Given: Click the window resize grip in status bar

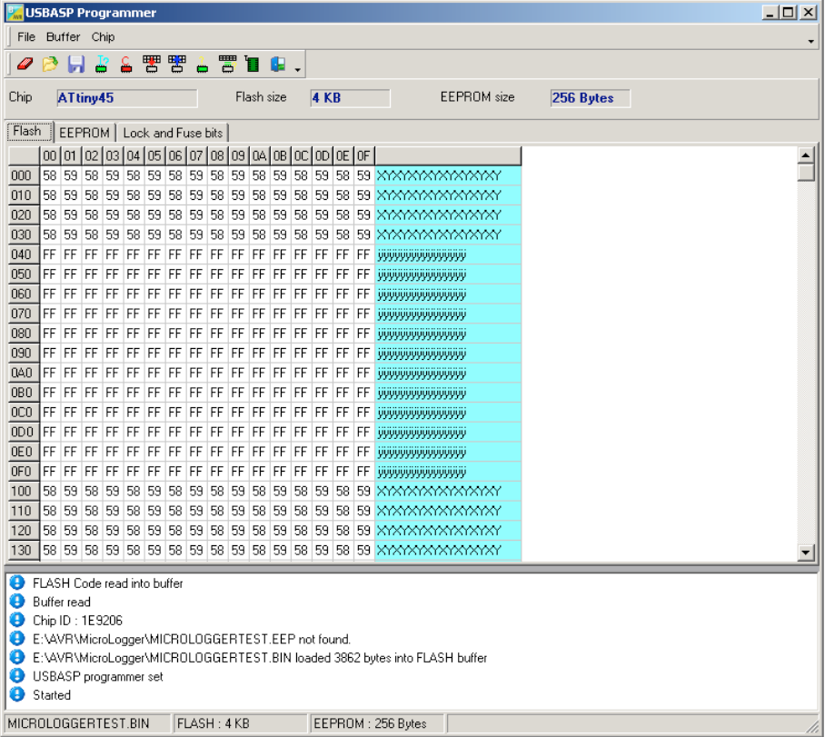Looking at the screenshot, I should coord(812,726).
